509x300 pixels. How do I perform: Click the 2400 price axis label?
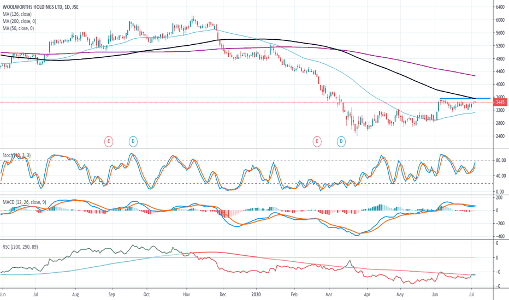(x=500, y=136)
